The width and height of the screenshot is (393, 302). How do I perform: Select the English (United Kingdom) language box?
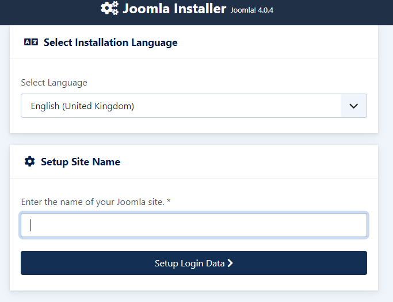[x=194, y=106]
